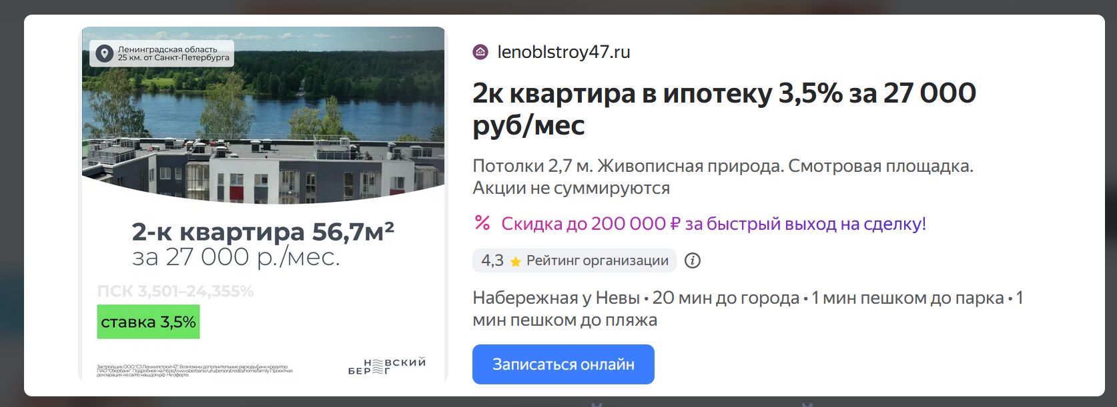Open the Набережная у Невы link
The width and height of the screenshot is (1117, 407).
(556, 298)
